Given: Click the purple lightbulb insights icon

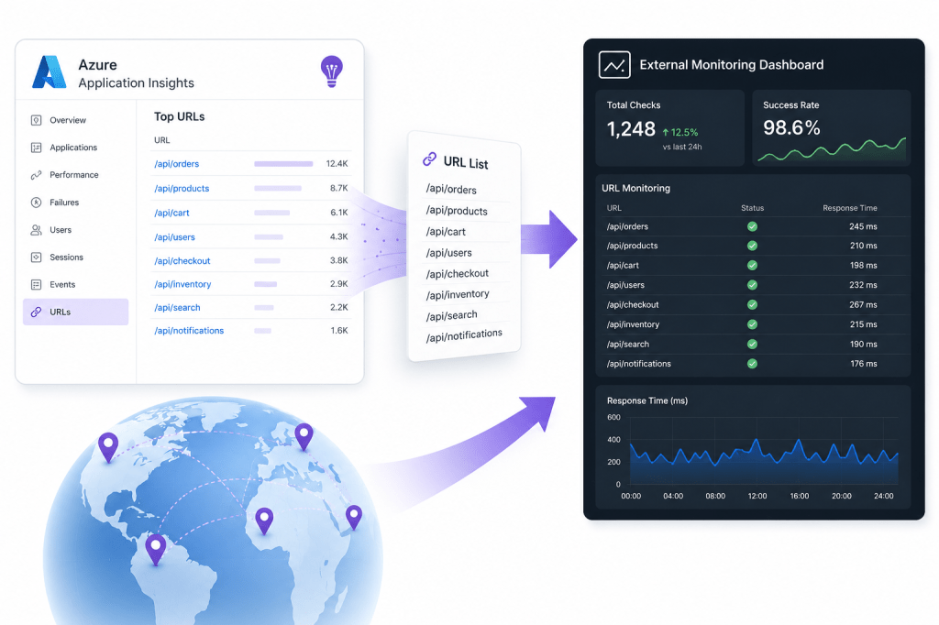Looking at the screenshot, I should point(331,71).
